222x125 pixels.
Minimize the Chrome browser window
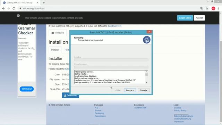208,2
